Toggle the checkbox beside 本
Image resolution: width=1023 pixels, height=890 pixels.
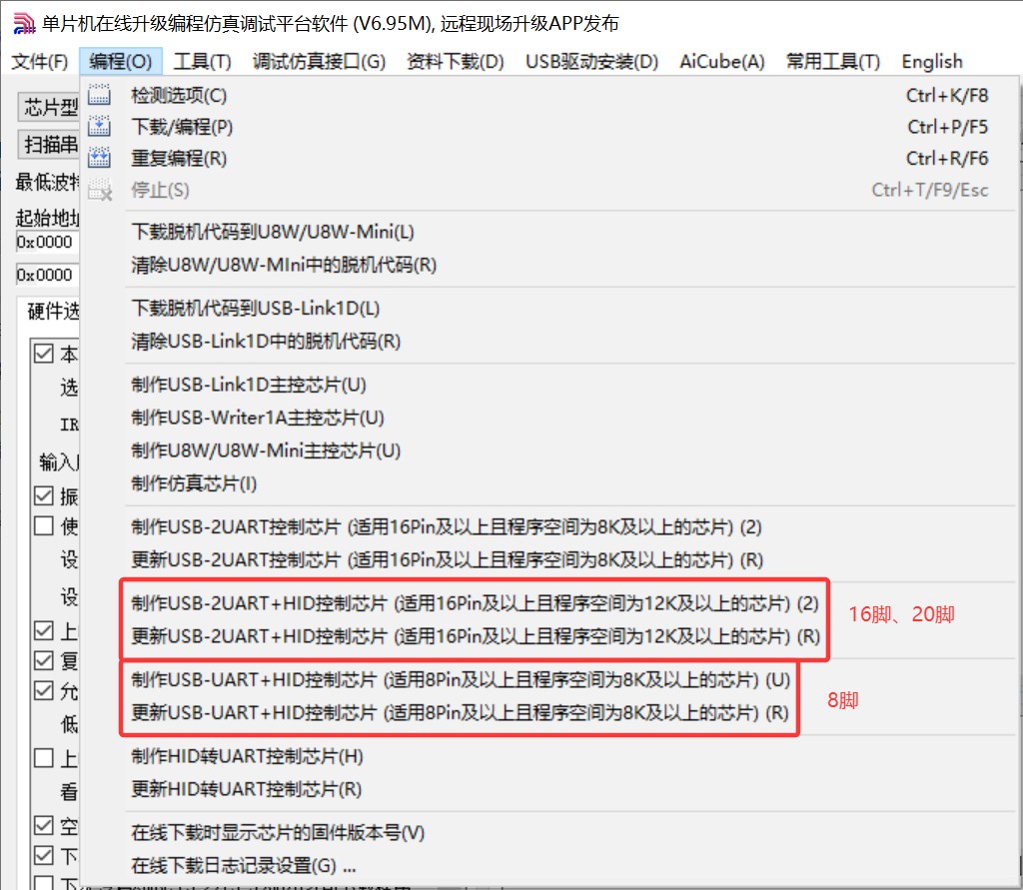pos(44,353)
